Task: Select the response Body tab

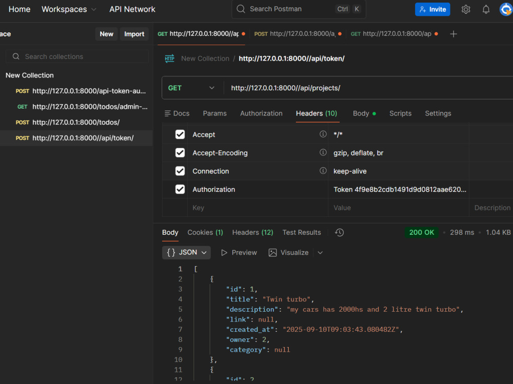Action: coord(170,233)
